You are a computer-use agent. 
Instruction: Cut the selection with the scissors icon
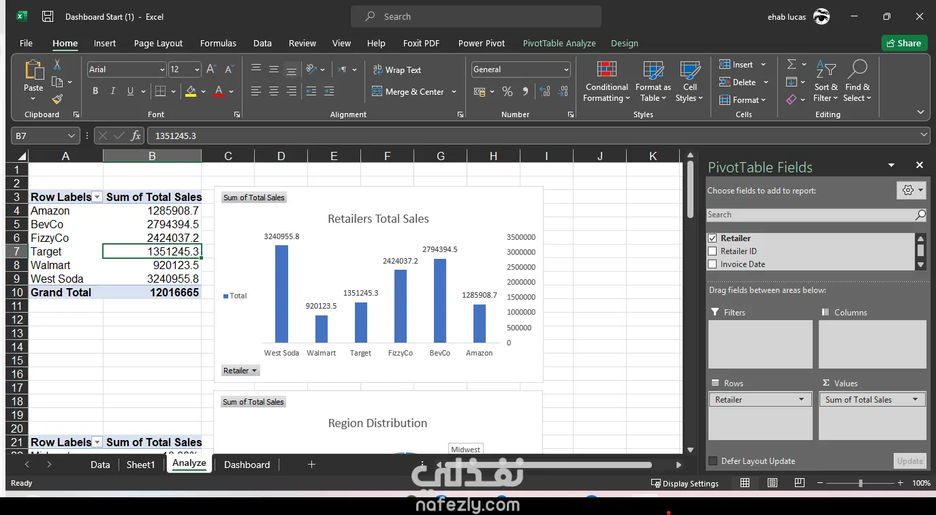point(57,65)
